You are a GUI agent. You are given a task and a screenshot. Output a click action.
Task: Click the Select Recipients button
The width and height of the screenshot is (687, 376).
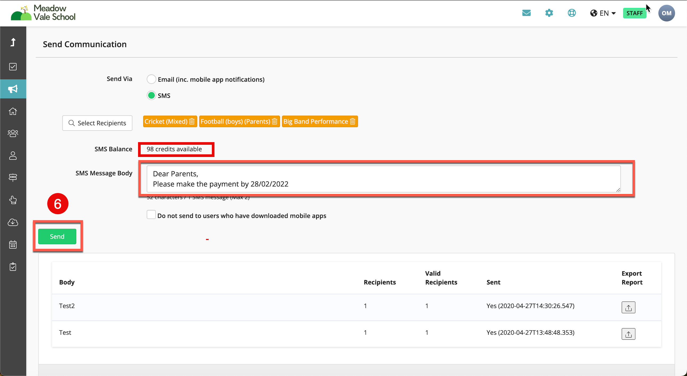97,123
